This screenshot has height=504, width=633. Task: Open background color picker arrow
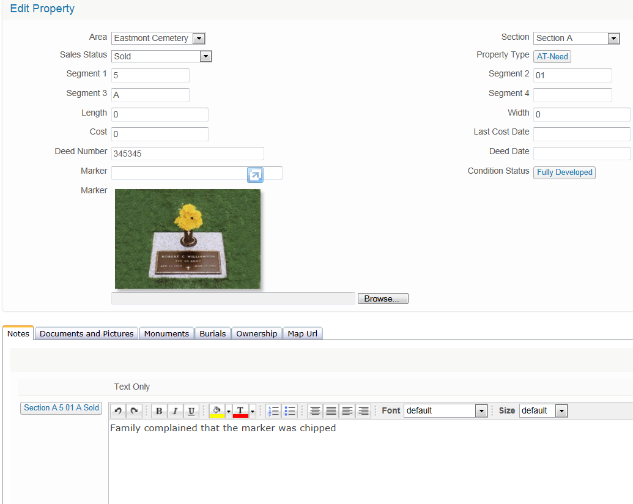coord(229,411)
